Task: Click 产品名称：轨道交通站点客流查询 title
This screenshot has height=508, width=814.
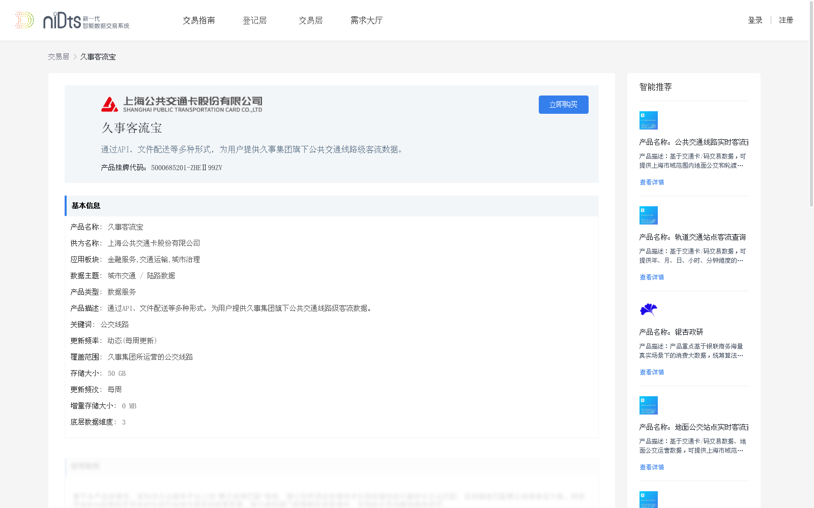Action: point(692,237)
